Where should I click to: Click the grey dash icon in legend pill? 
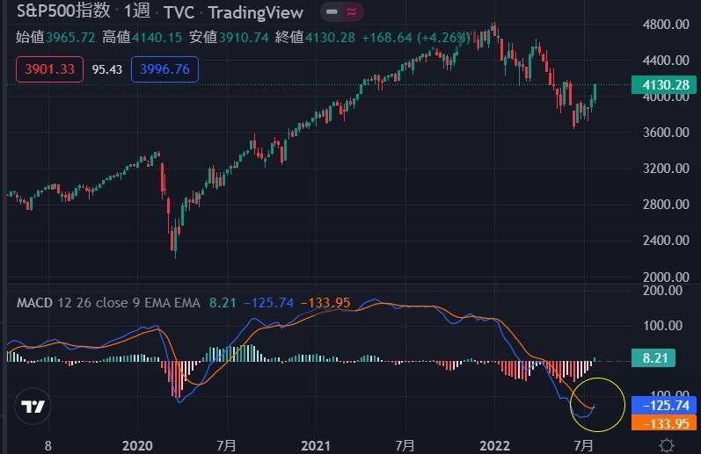coord(332,12)
